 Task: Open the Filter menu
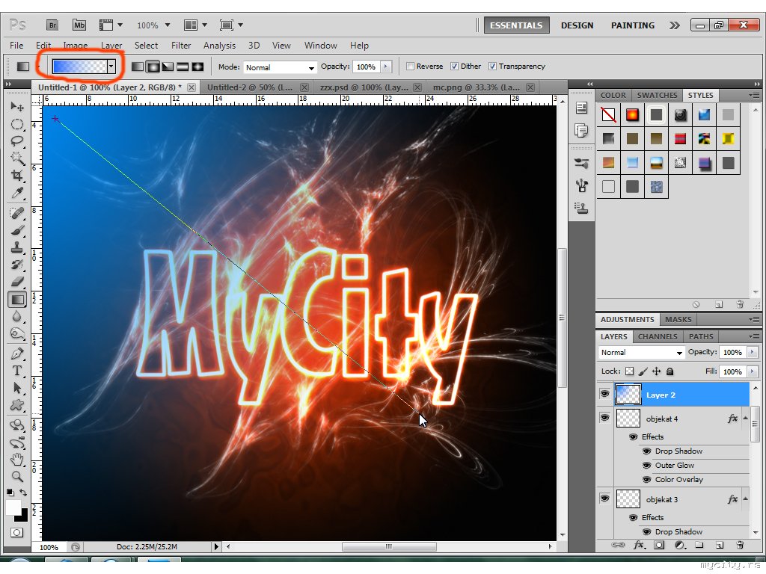(x=181, y=46)
